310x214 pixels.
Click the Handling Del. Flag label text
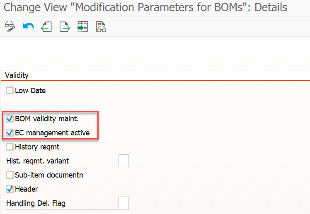click(36, 203)
